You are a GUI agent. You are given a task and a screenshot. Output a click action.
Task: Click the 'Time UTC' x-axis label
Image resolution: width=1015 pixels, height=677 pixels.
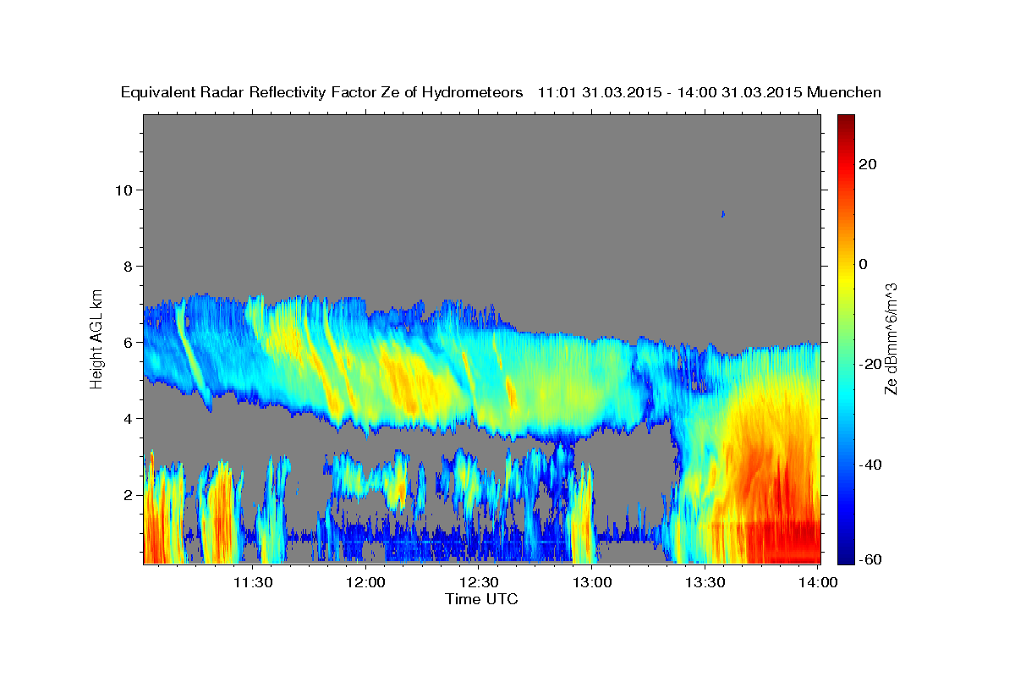tap(481, 599)
